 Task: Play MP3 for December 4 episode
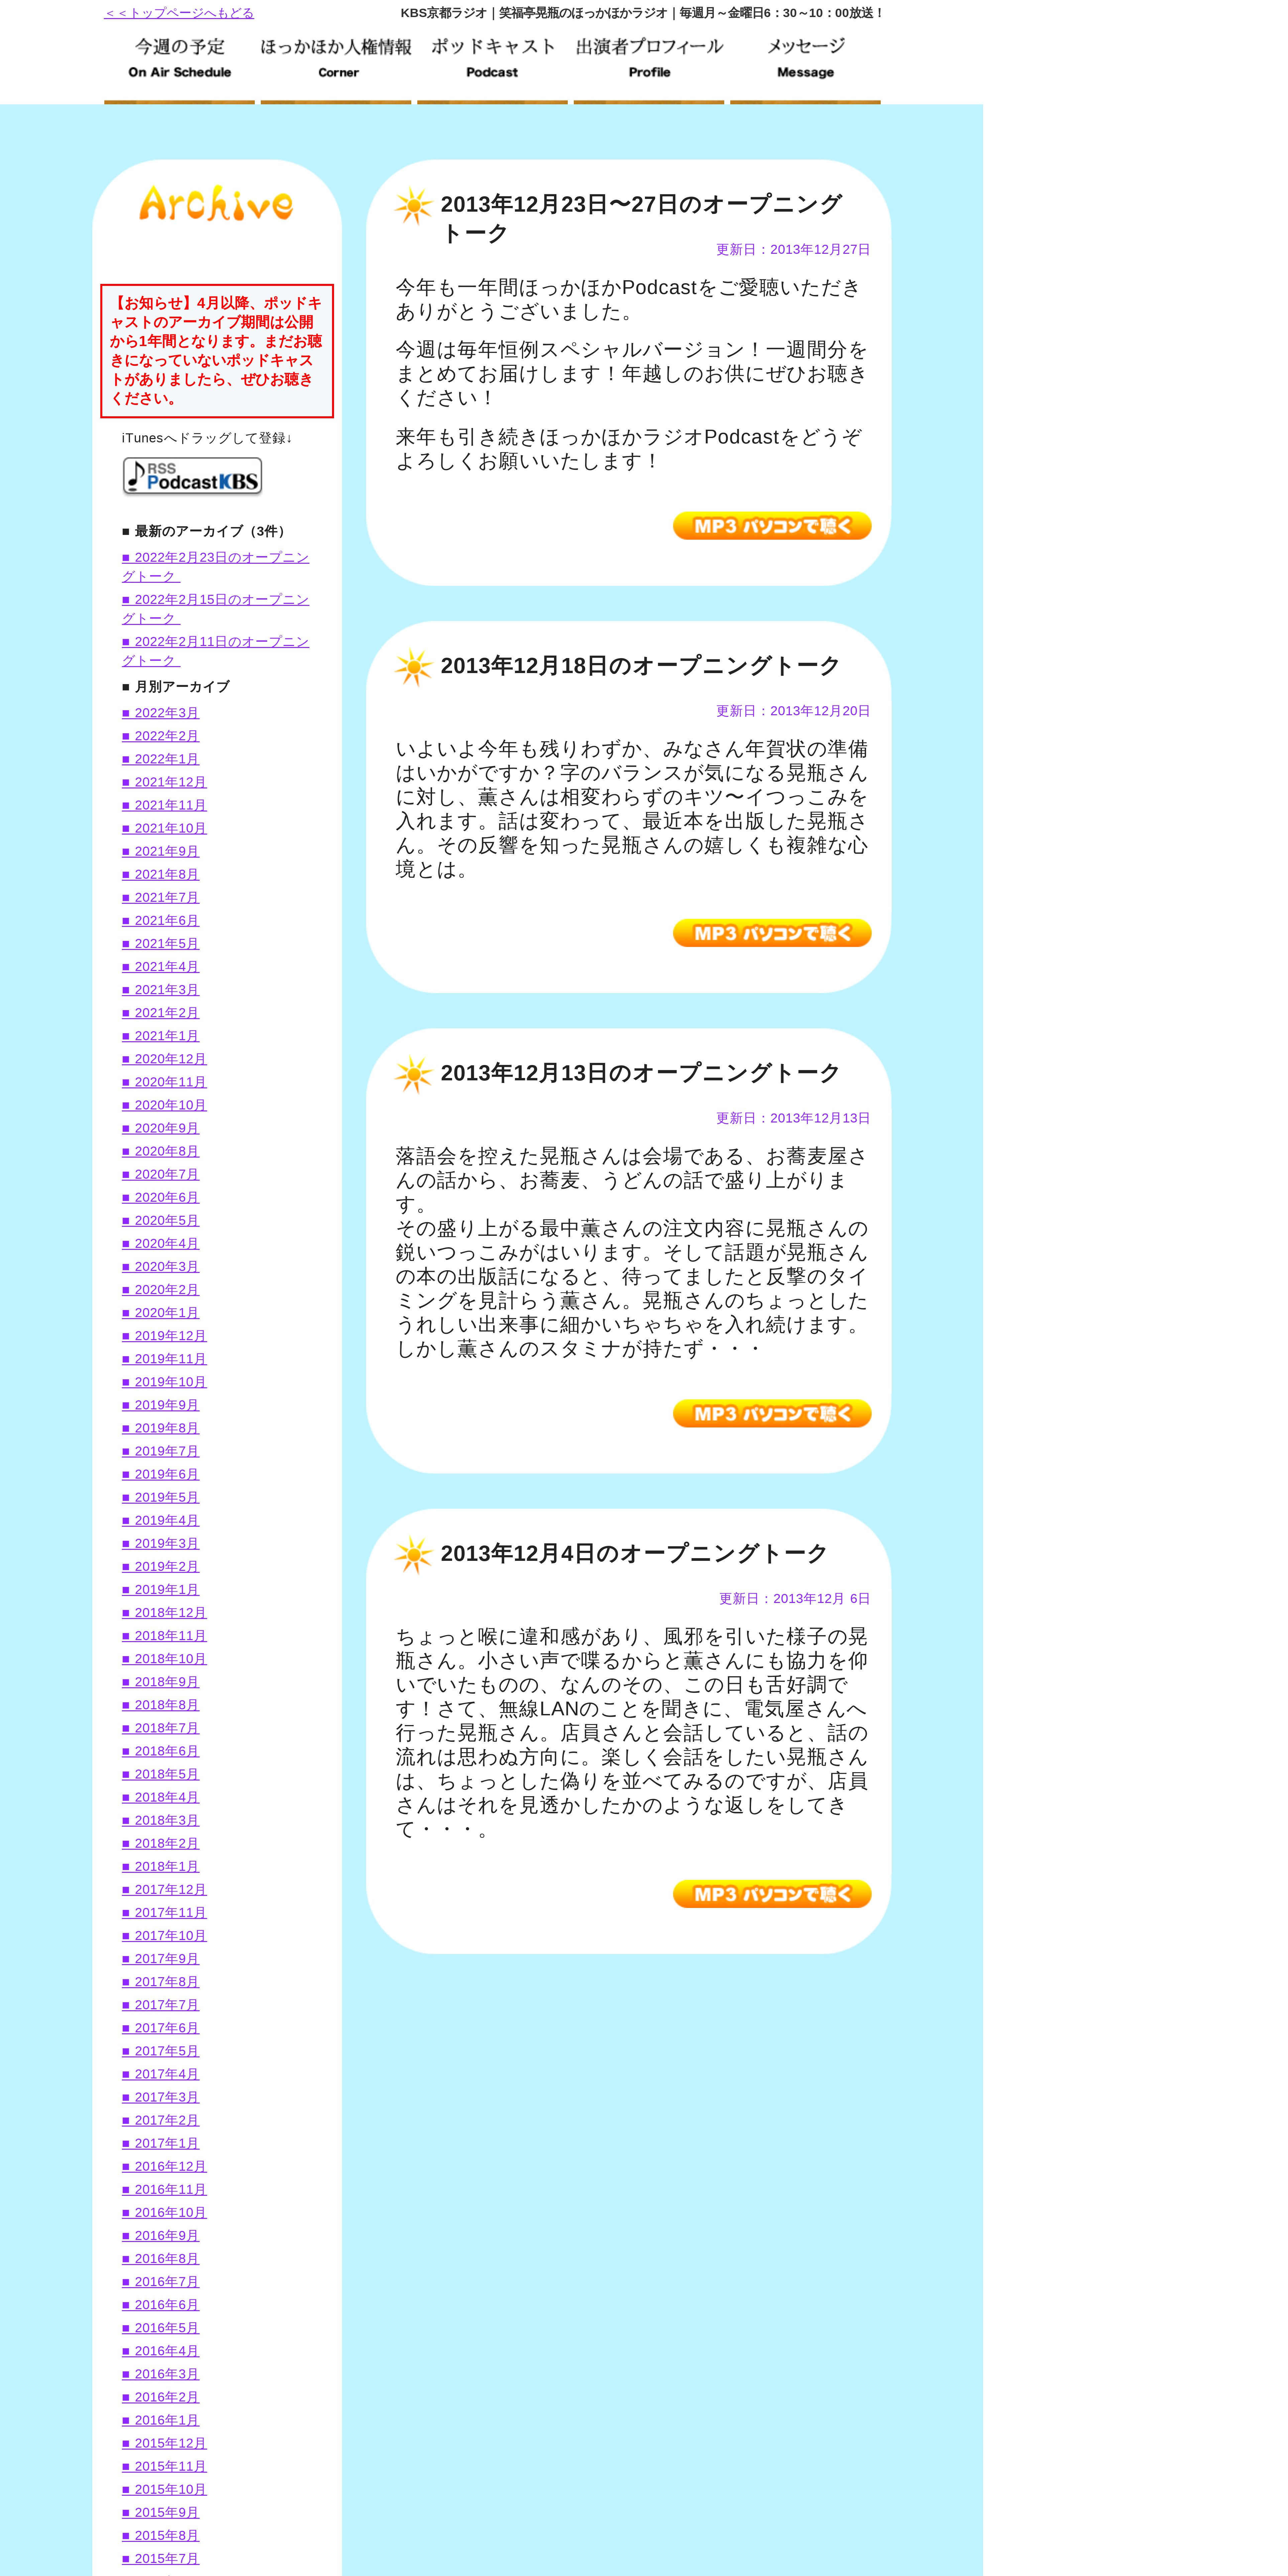tap(772, 1894)
